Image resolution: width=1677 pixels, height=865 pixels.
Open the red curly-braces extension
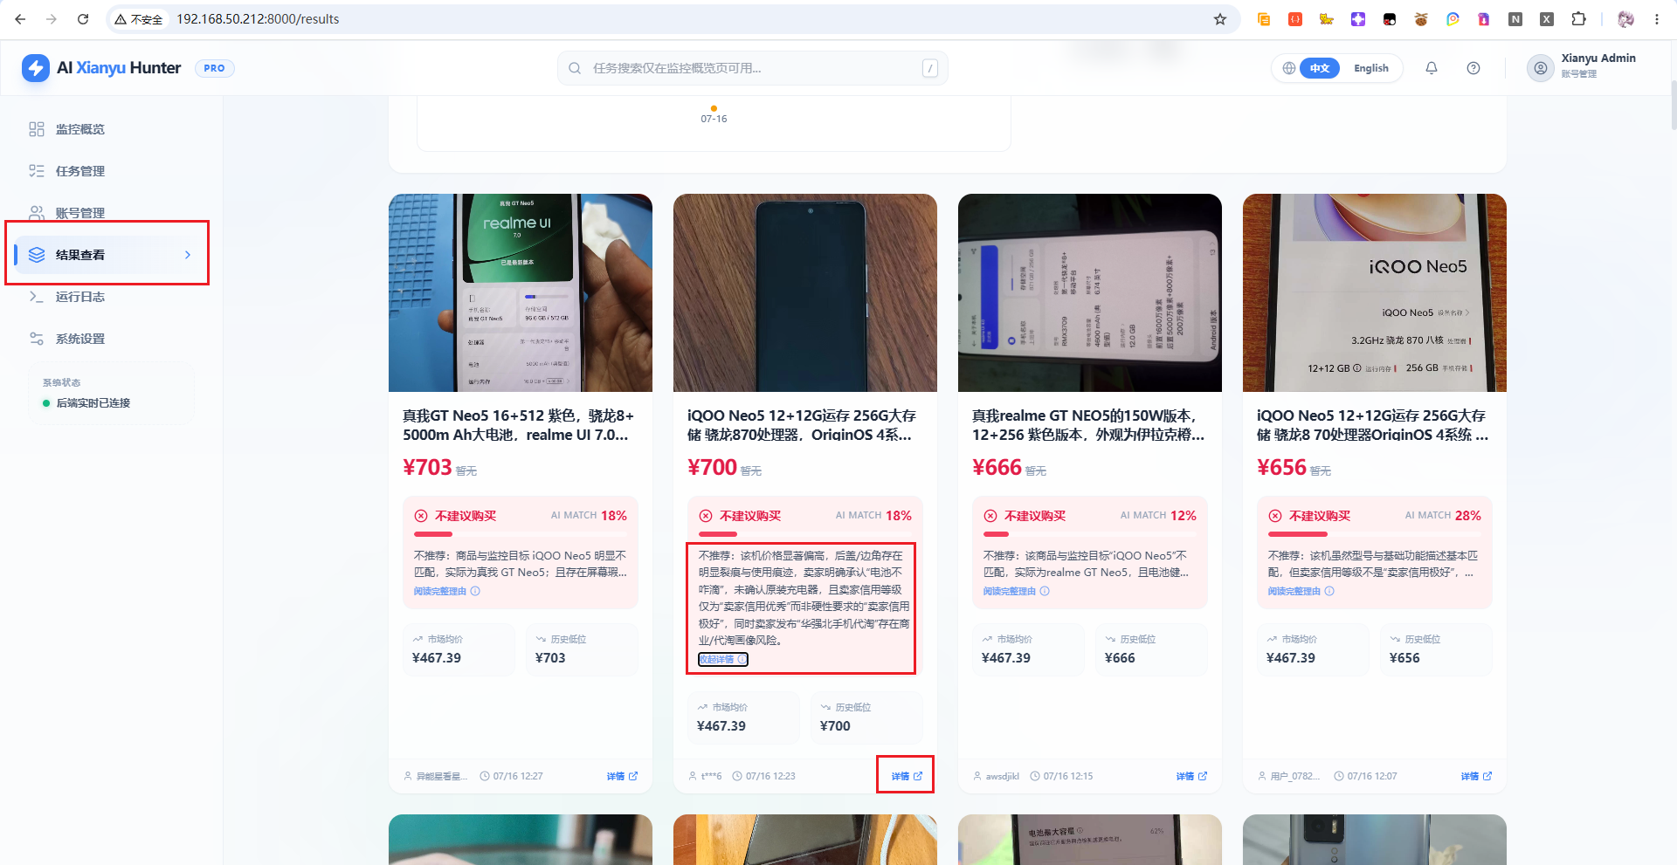click(x=1295, y=19)
